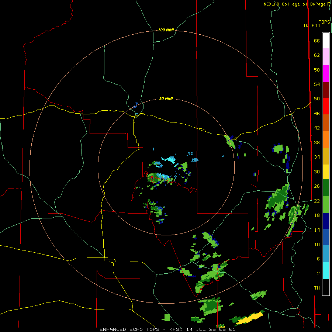Click the 46 legend value
332x332 pixels.
click(x=317, y=114)
